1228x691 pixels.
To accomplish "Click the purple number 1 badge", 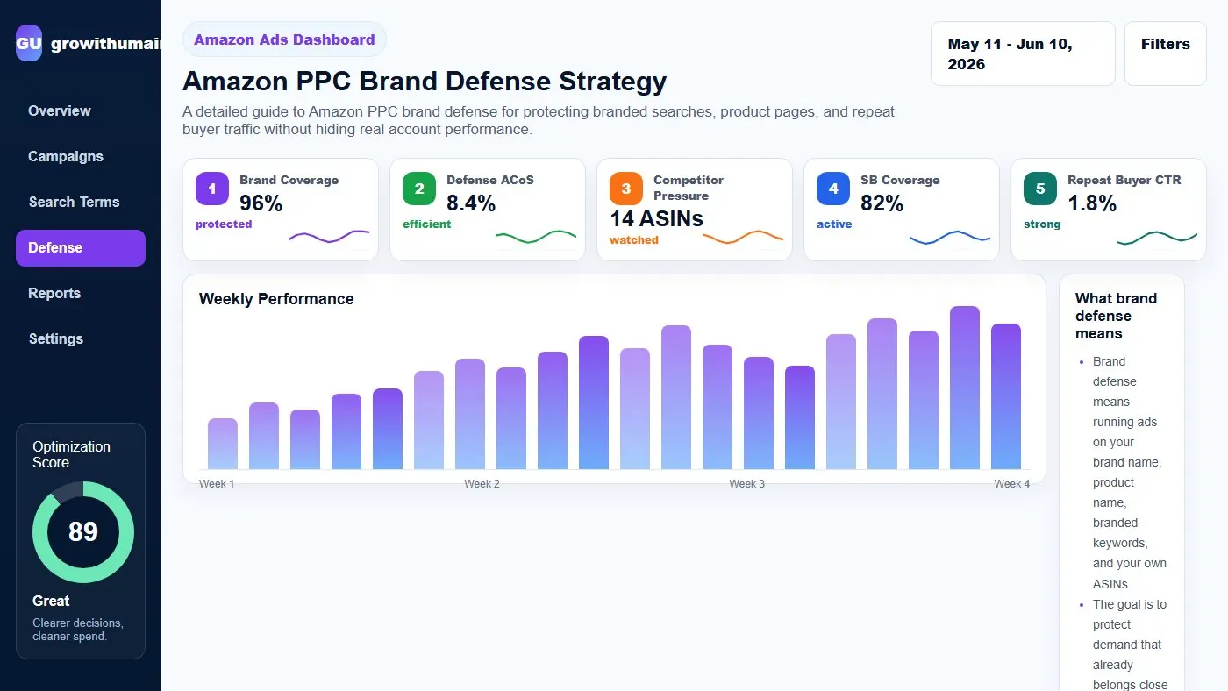I will click(x=211, y=189).
